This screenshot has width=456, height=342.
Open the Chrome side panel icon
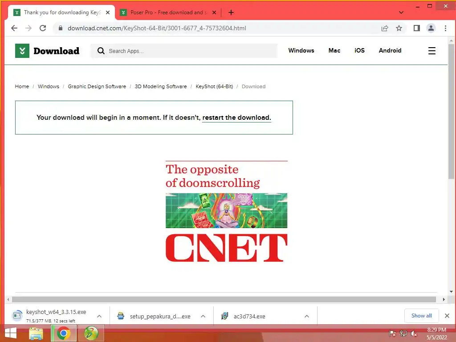click(x=417, y=28)
